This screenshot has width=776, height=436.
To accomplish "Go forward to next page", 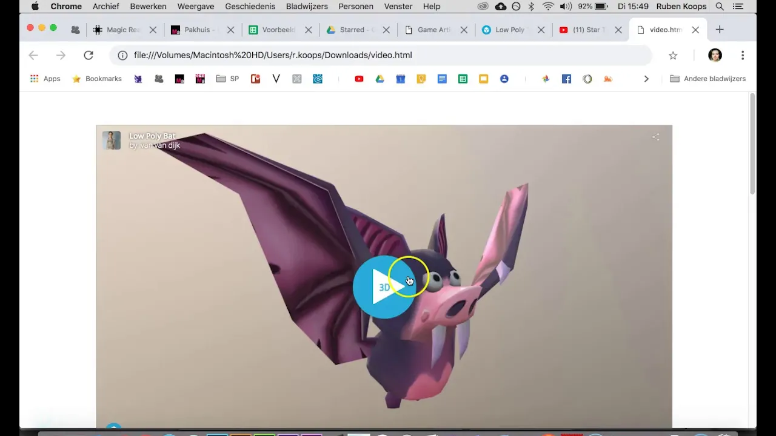I will coord(61,55).
